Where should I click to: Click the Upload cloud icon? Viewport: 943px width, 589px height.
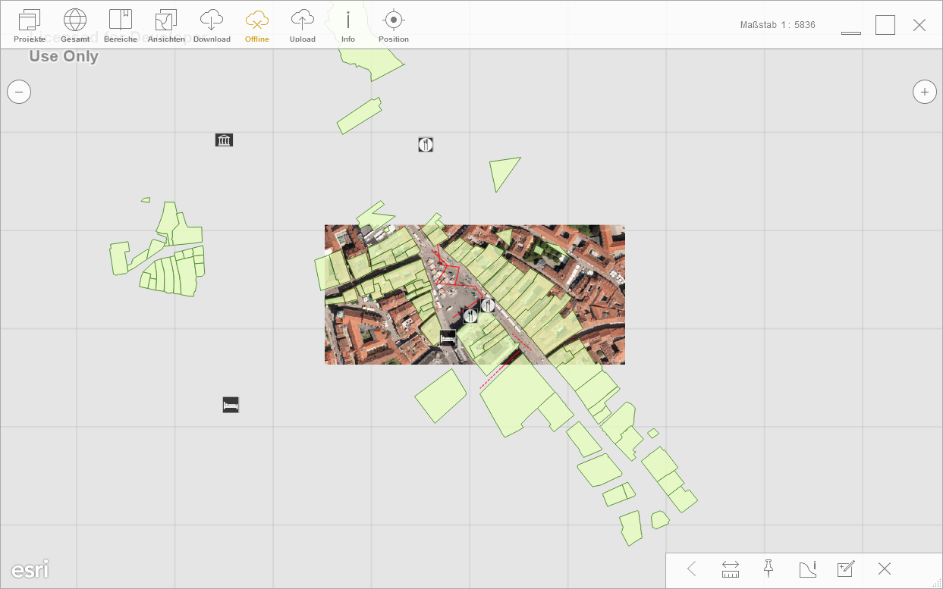[303, 25]
